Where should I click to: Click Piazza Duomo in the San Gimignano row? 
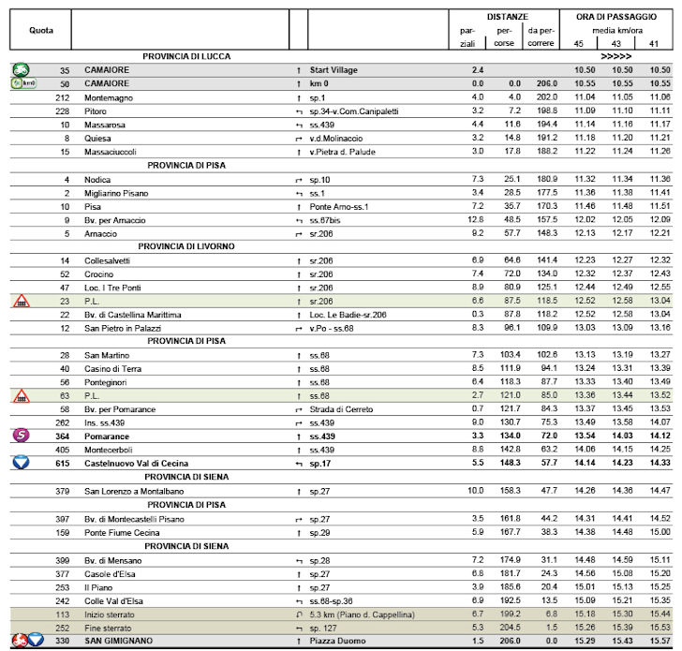coord(339,641)
